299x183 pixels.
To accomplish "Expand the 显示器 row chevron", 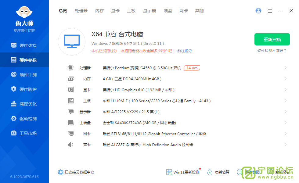I will point(286,112).
